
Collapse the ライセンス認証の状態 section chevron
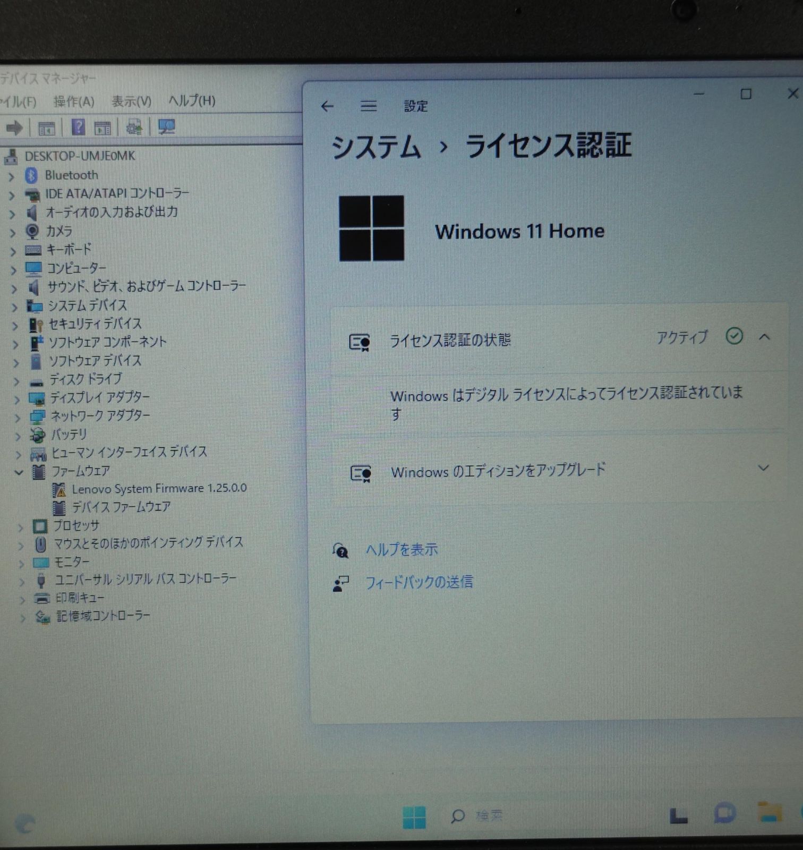click(764, 337)
